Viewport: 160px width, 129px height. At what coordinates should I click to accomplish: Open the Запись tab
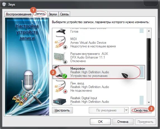pos(40,14)
